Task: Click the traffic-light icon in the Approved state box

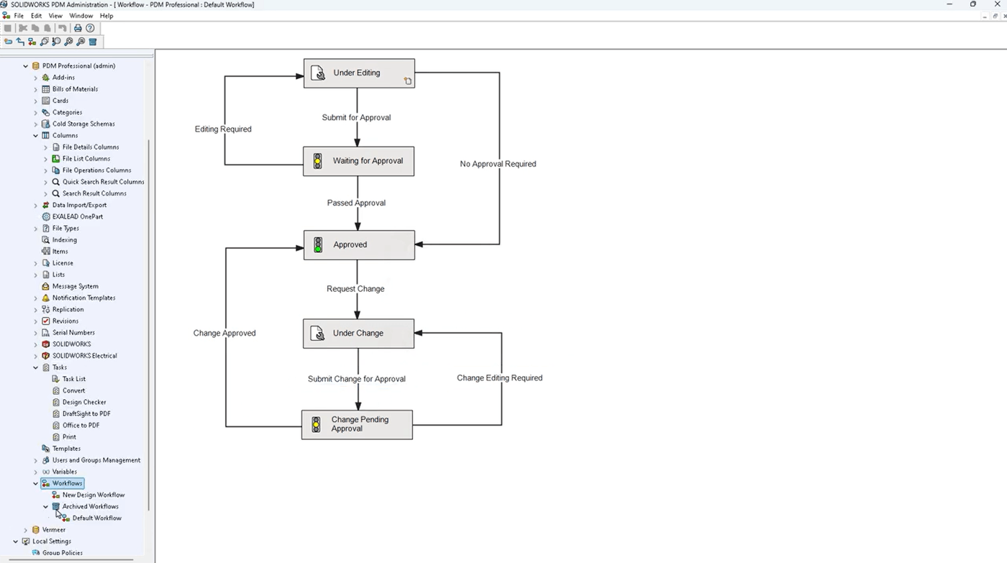Action: pyautogui.click(x=318, y=244)
